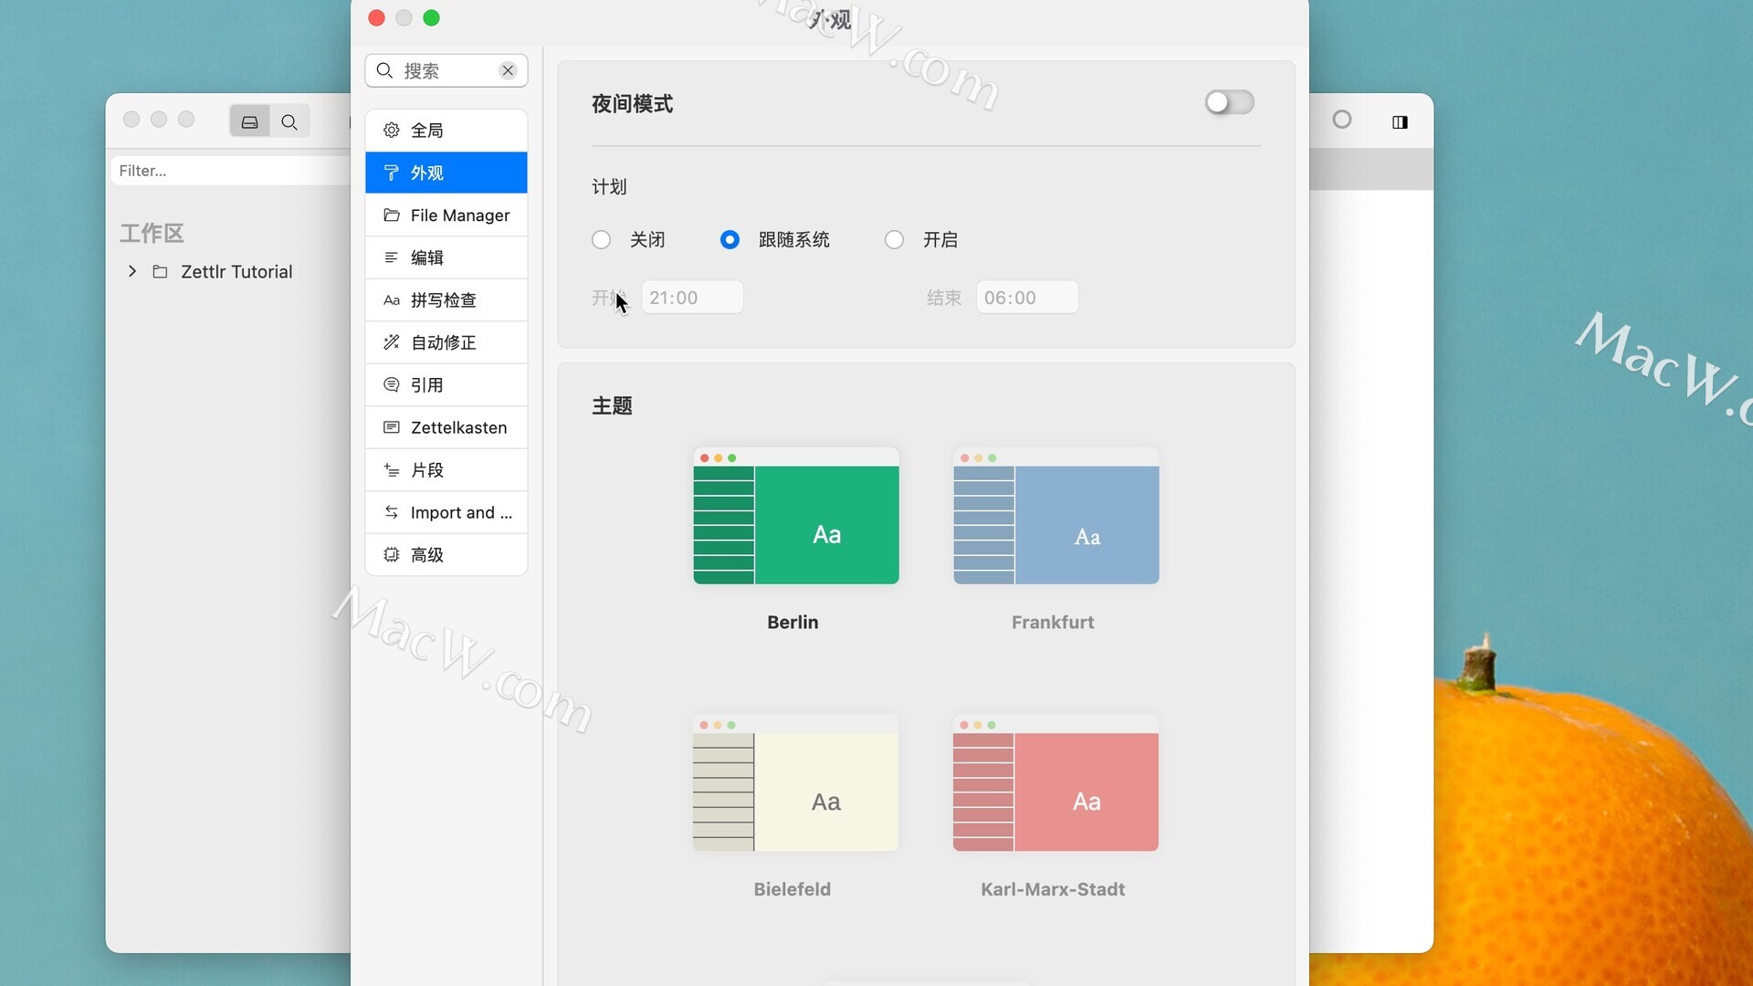Click the swap arrows icon beside Import and
1753x986 pixels.
pos(392,512)
